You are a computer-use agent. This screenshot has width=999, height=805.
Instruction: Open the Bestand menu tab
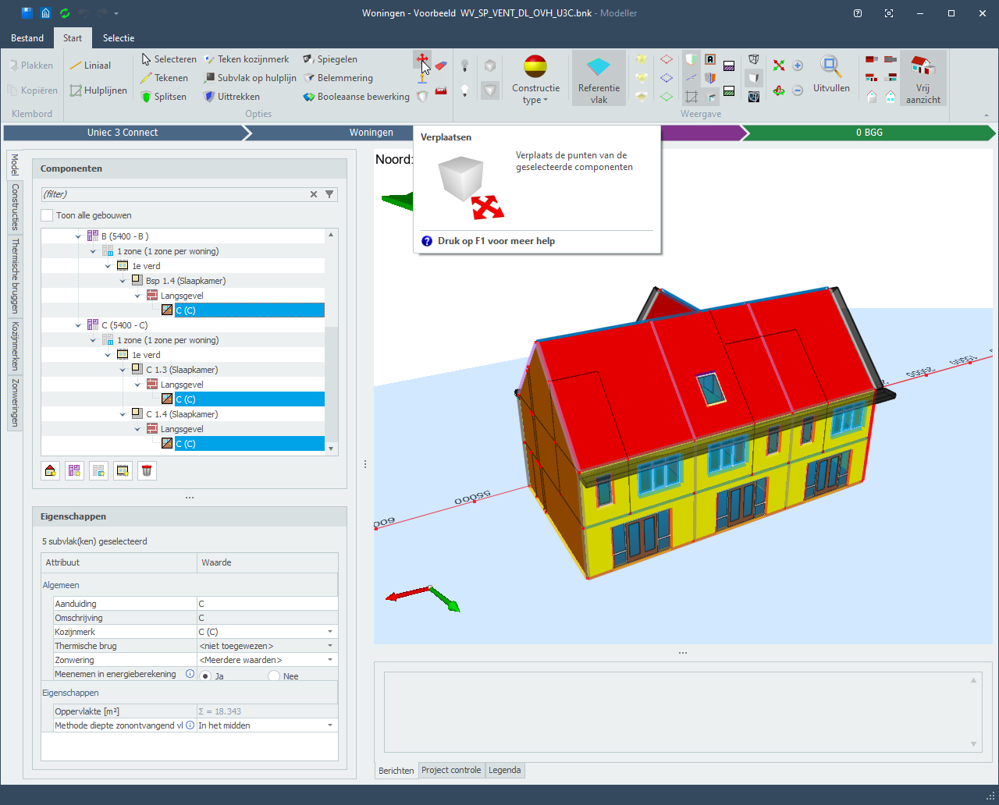pos(27,38)
